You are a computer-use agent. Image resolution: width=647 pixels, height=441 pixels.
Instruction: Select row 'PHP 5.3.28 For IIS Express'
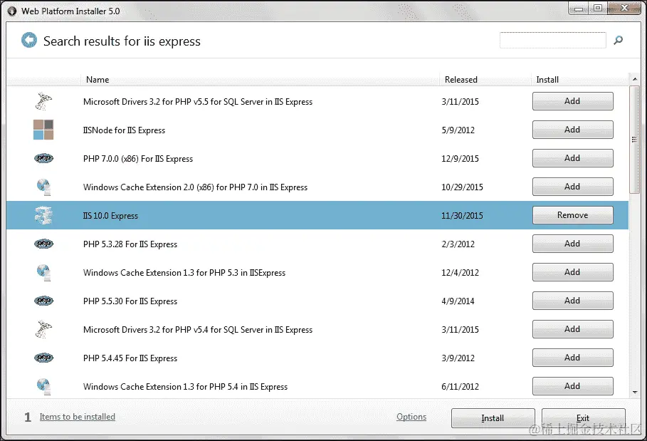click(317, 244)
